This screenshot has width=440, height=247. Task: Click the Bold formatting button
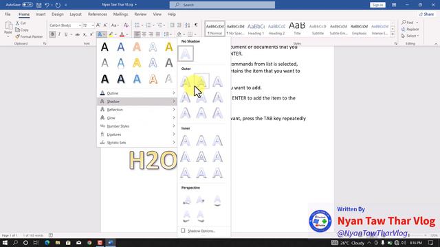[x=52, y=34]
